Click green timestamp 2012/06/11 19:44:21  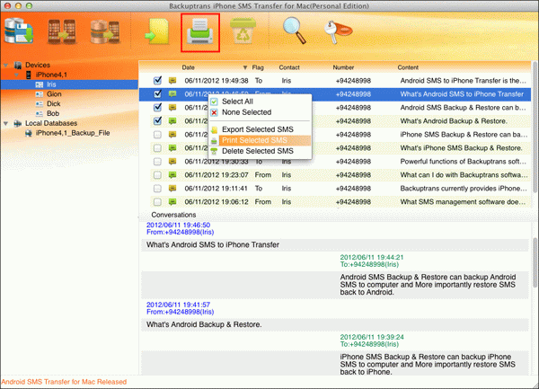(372, 257)
